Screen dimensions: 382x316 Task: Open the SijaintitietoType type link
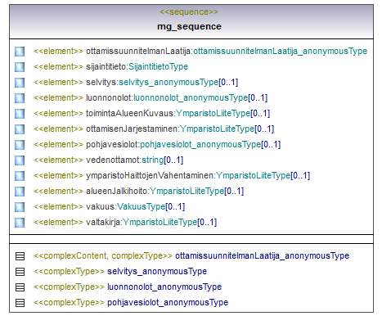[x=158, y=66]
